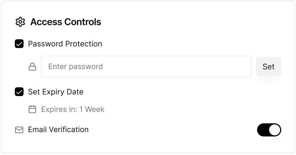Uncheck the Password Protection checkbox
296x155 pixels.
point(19,44)
